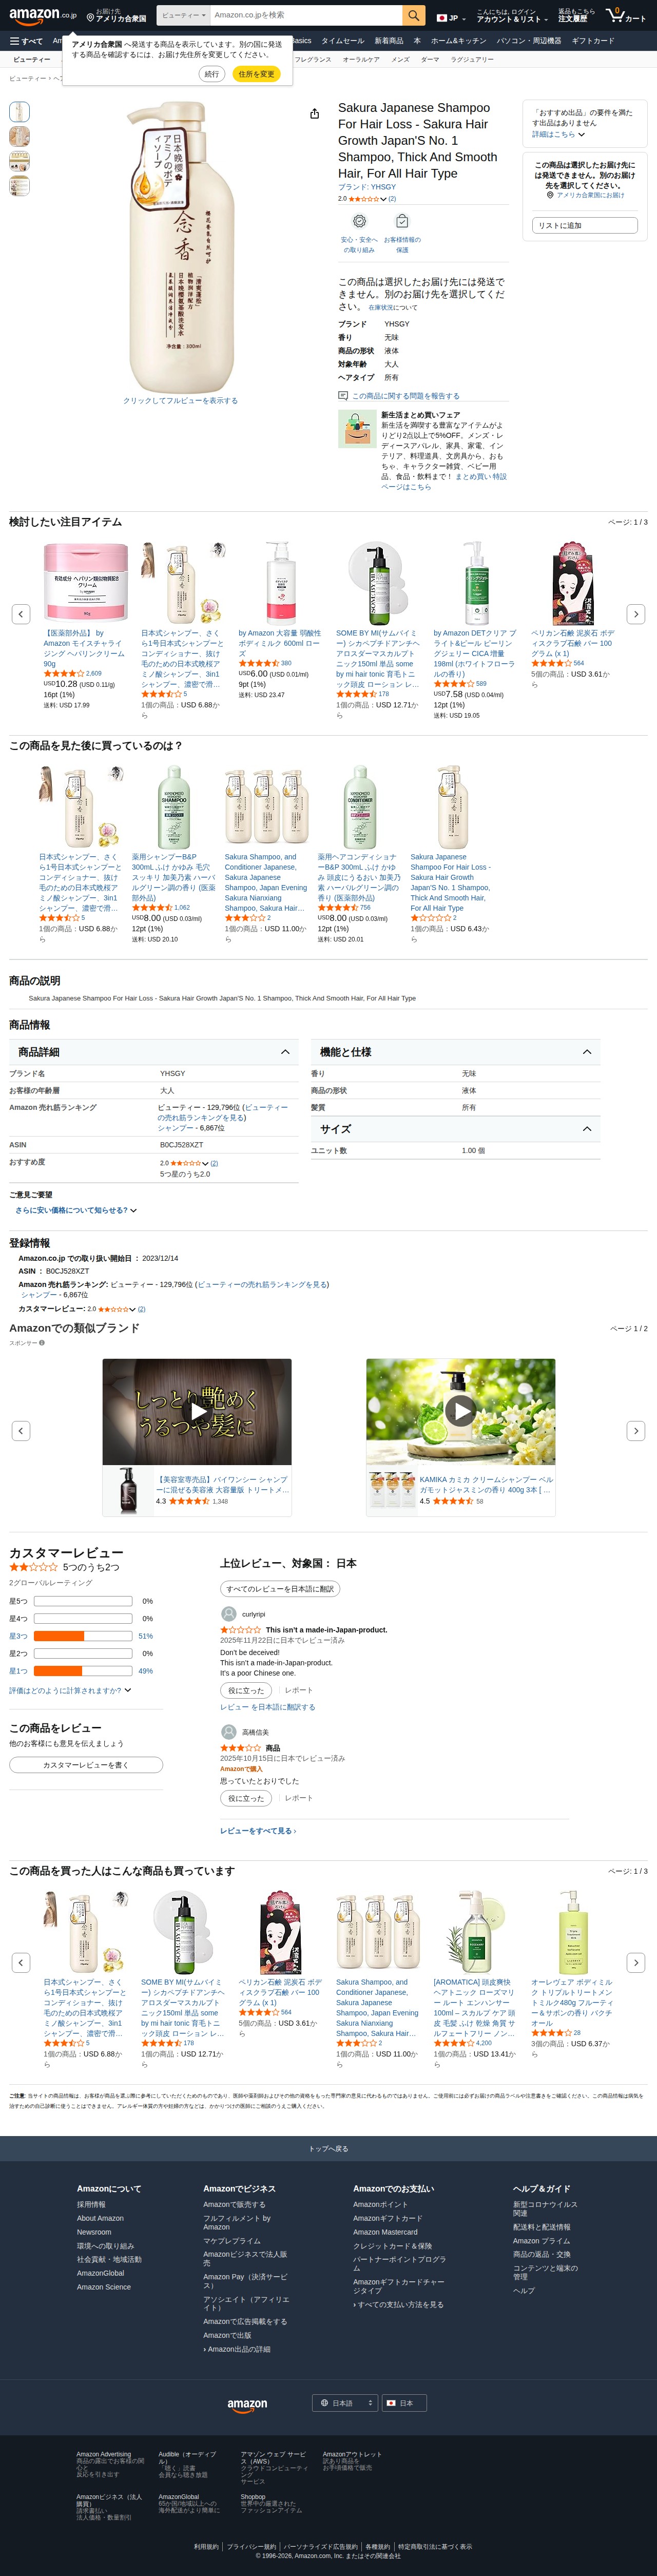
Task: Open the タイムセール nav item
Action: [343, 41]
